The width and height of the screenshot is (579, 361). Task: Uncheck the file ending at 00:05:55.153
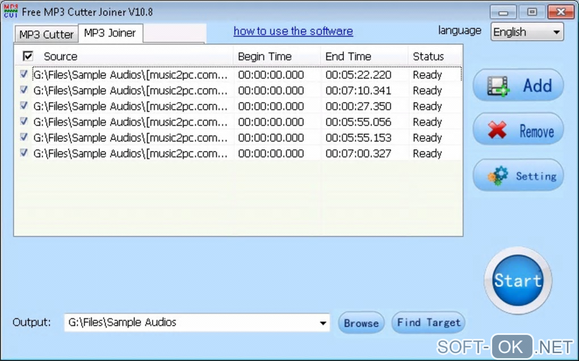(x=24, y=137)
